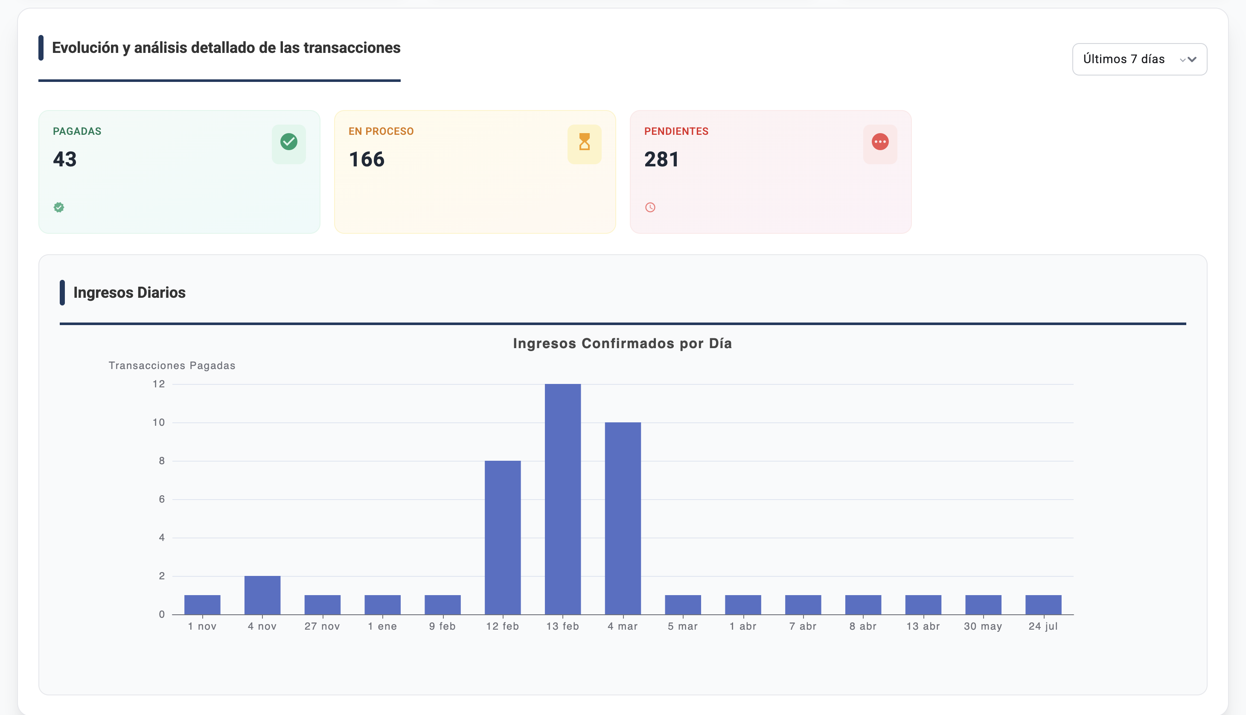Click the Transacciones Pagadas axis label

pyautogui.click(x=172, y=365)
